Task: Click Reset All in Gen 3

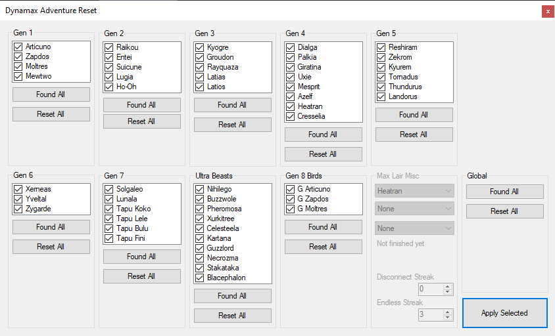Action: click(233, 125)
